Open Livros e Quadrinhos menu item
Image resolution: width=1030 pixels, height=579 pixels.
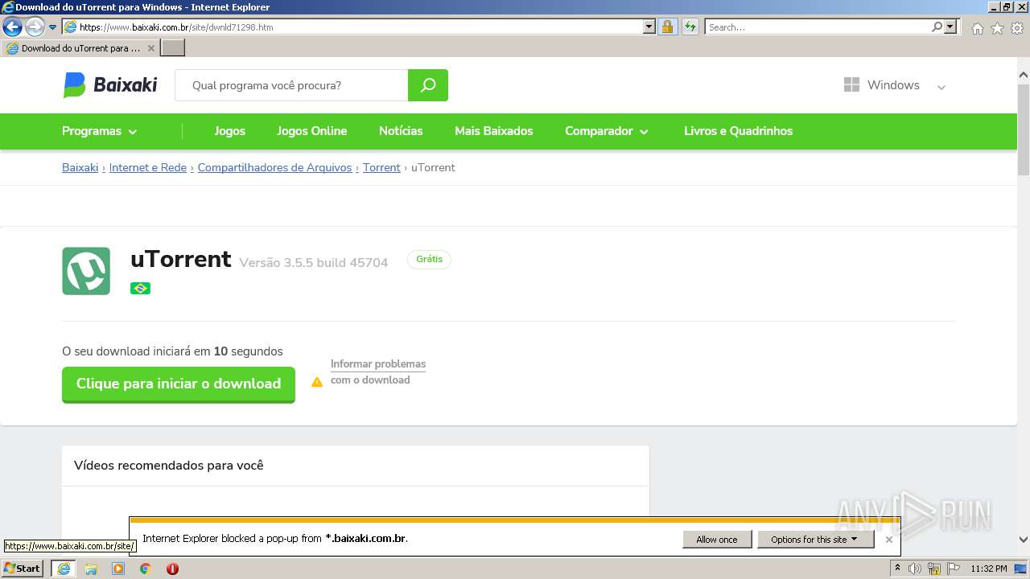click(x=738, y=131)
